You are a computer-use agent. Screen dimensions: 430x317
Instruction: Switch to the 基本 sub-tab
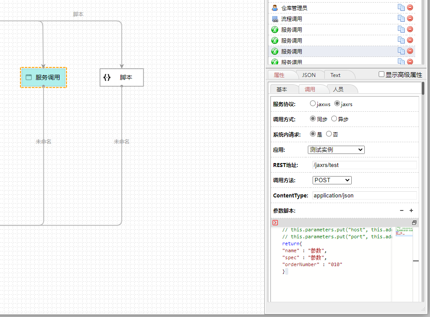point(282,89)
